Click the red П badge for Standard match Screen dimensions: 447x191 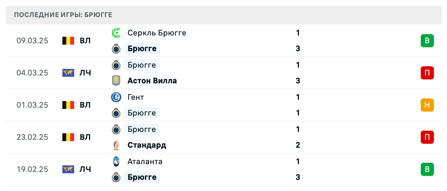427,137
